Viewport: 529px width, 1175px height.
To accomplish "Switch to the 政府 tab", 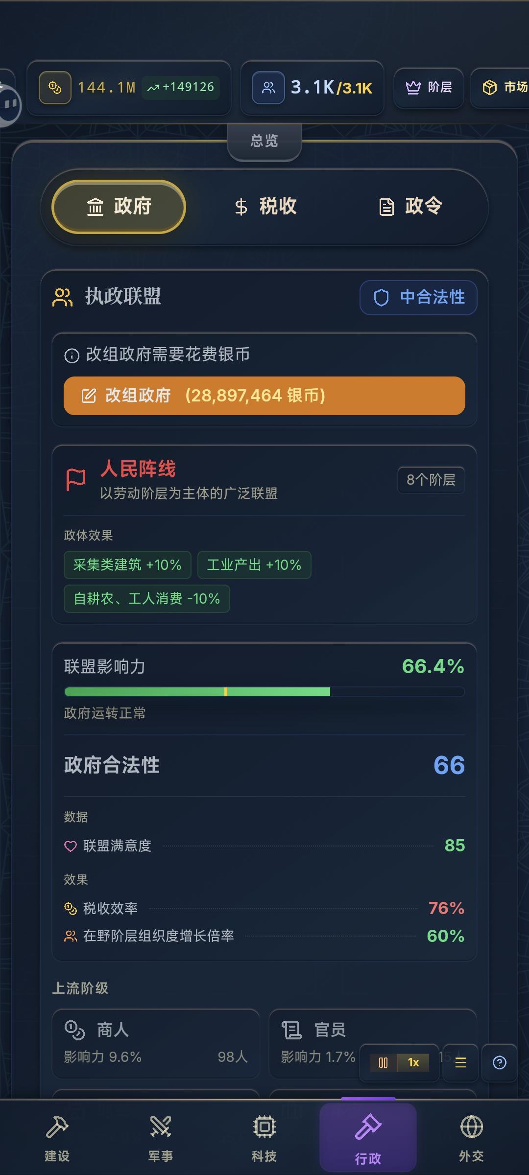I will pyautogui.click(x=119, y=207).
